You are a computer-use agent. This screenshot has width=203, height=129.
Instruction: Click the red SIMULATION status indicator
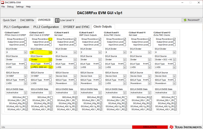point(150,127)
